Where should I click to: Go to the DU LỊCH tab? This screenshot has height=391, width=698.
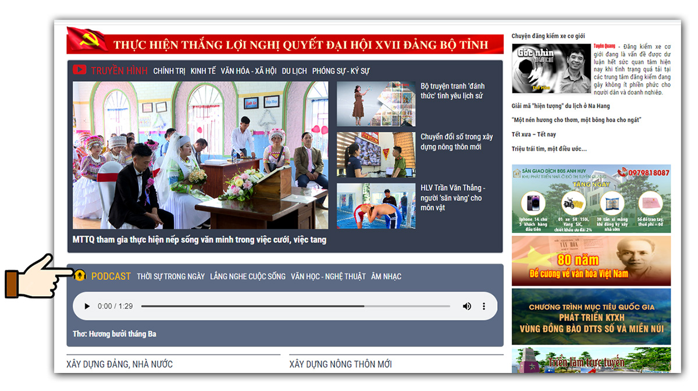pyautogui.click(x=294, y=71)
